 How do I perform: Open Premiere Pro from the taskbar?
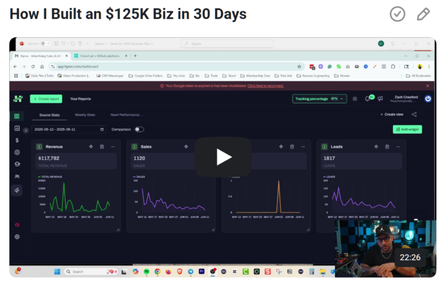point(201,271)
